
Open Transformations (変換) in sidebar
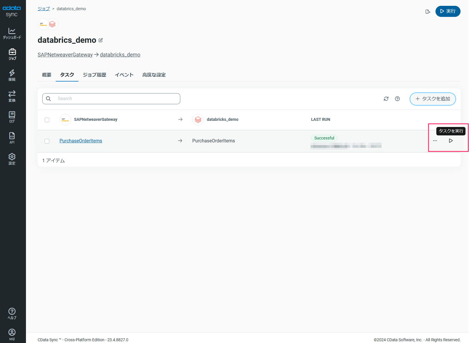(x=12, y=96)
